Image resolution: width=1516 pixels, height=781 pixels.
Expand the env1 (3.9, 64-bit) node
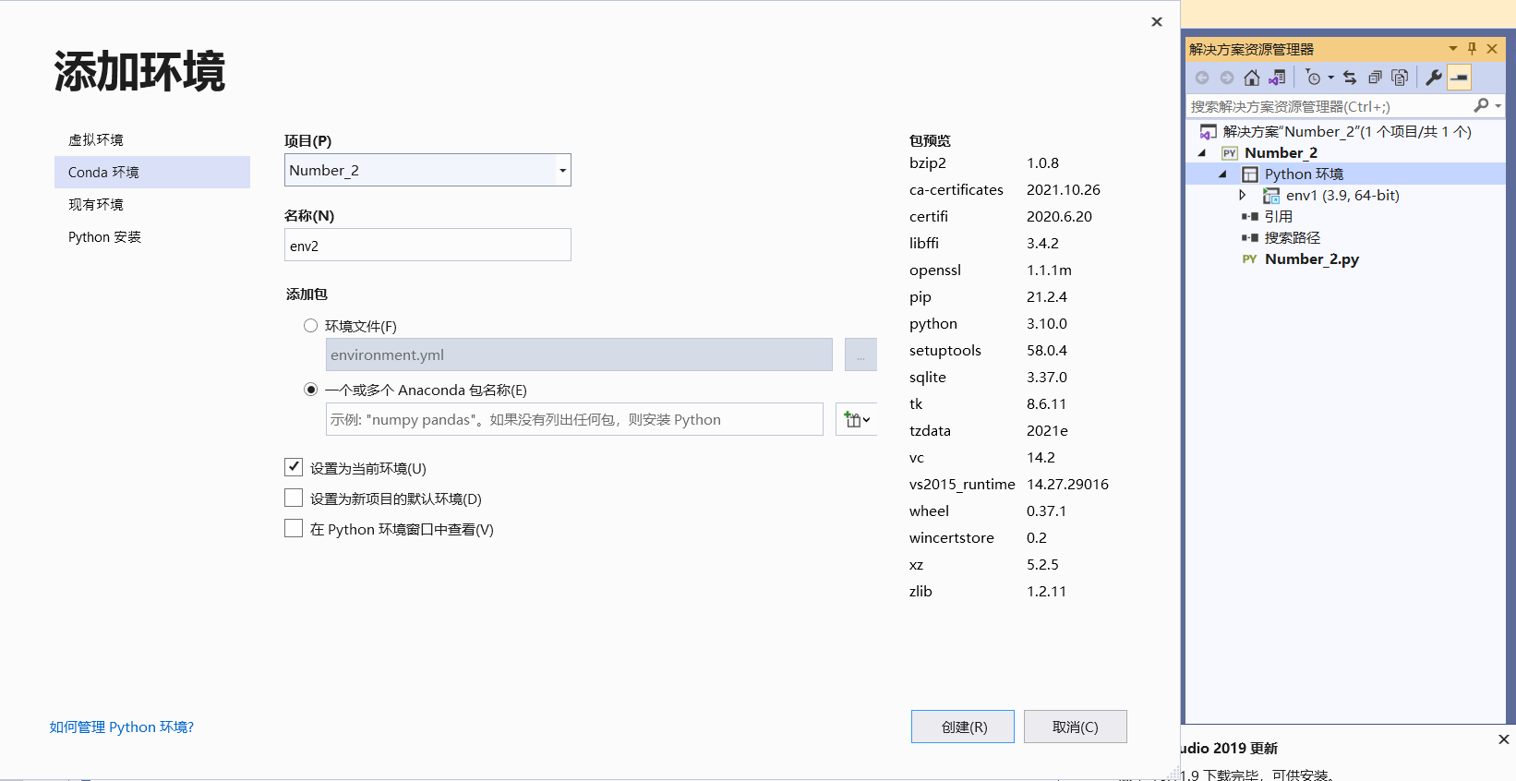[x=1243, y=196]
